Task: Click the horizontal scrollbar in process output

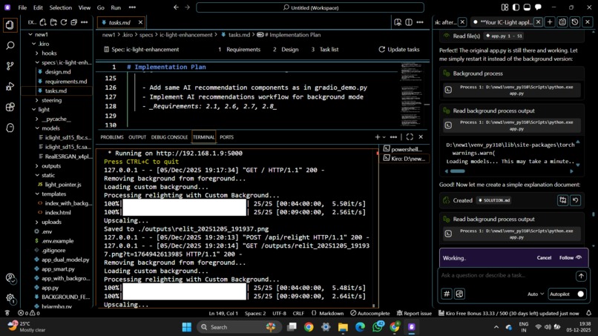Action: [x=458, y=171]
